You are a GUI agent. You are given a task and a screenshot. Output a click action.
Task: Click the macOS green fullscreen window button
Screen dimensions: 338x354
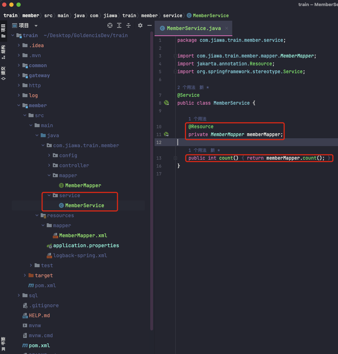coord(19,5)
